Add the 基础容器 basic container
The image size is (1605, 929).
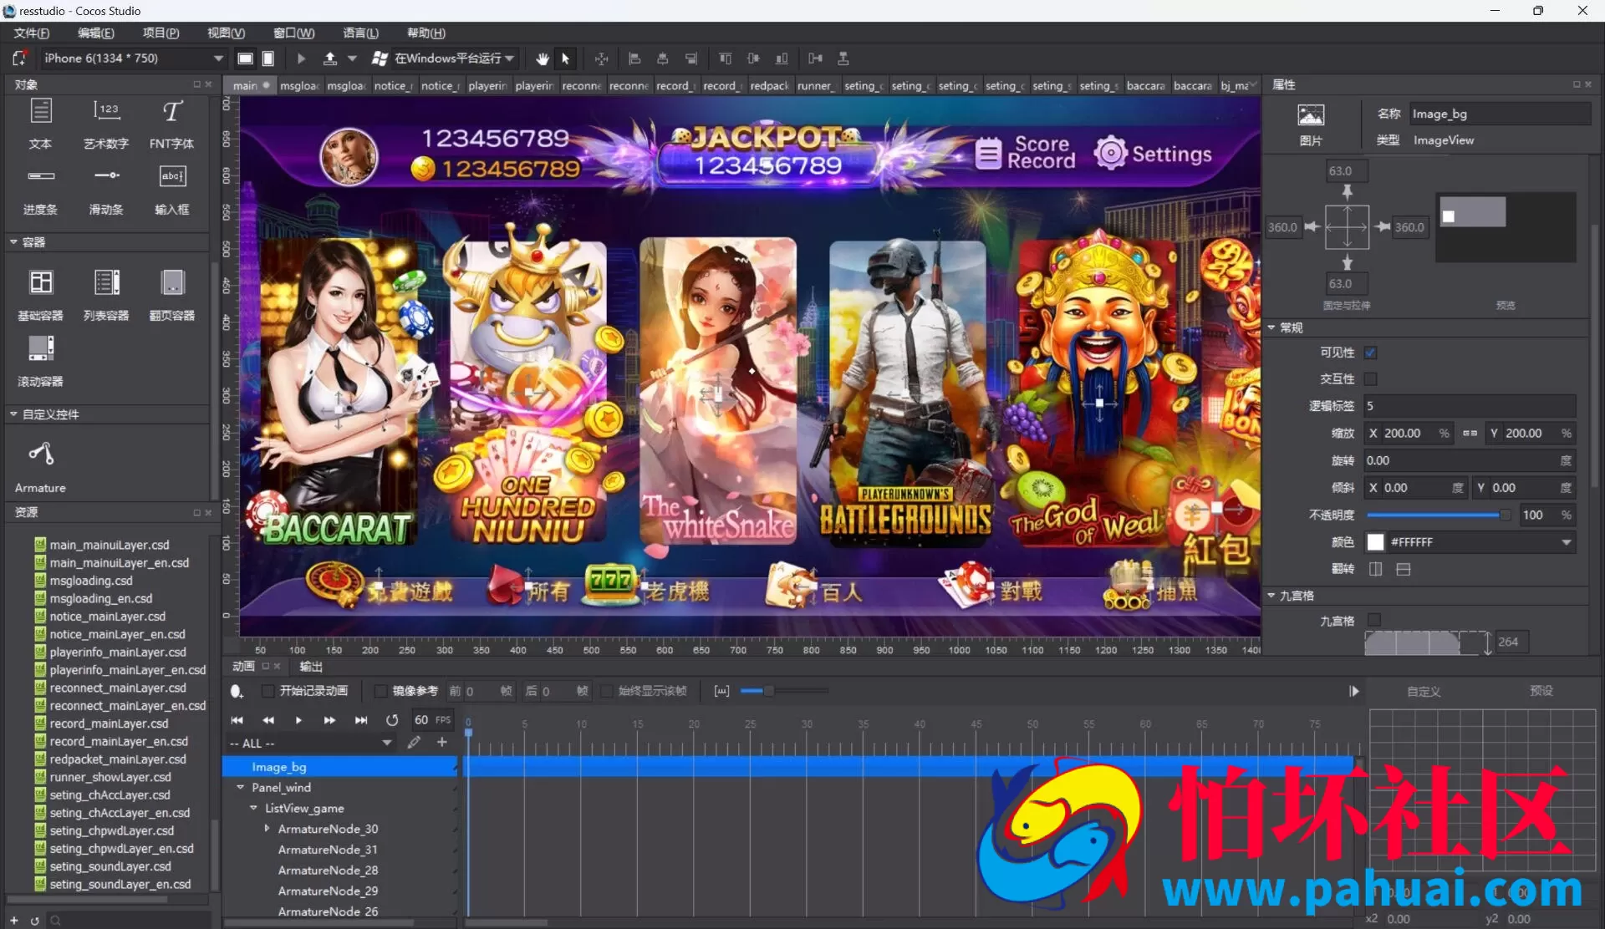coord(41,296)
